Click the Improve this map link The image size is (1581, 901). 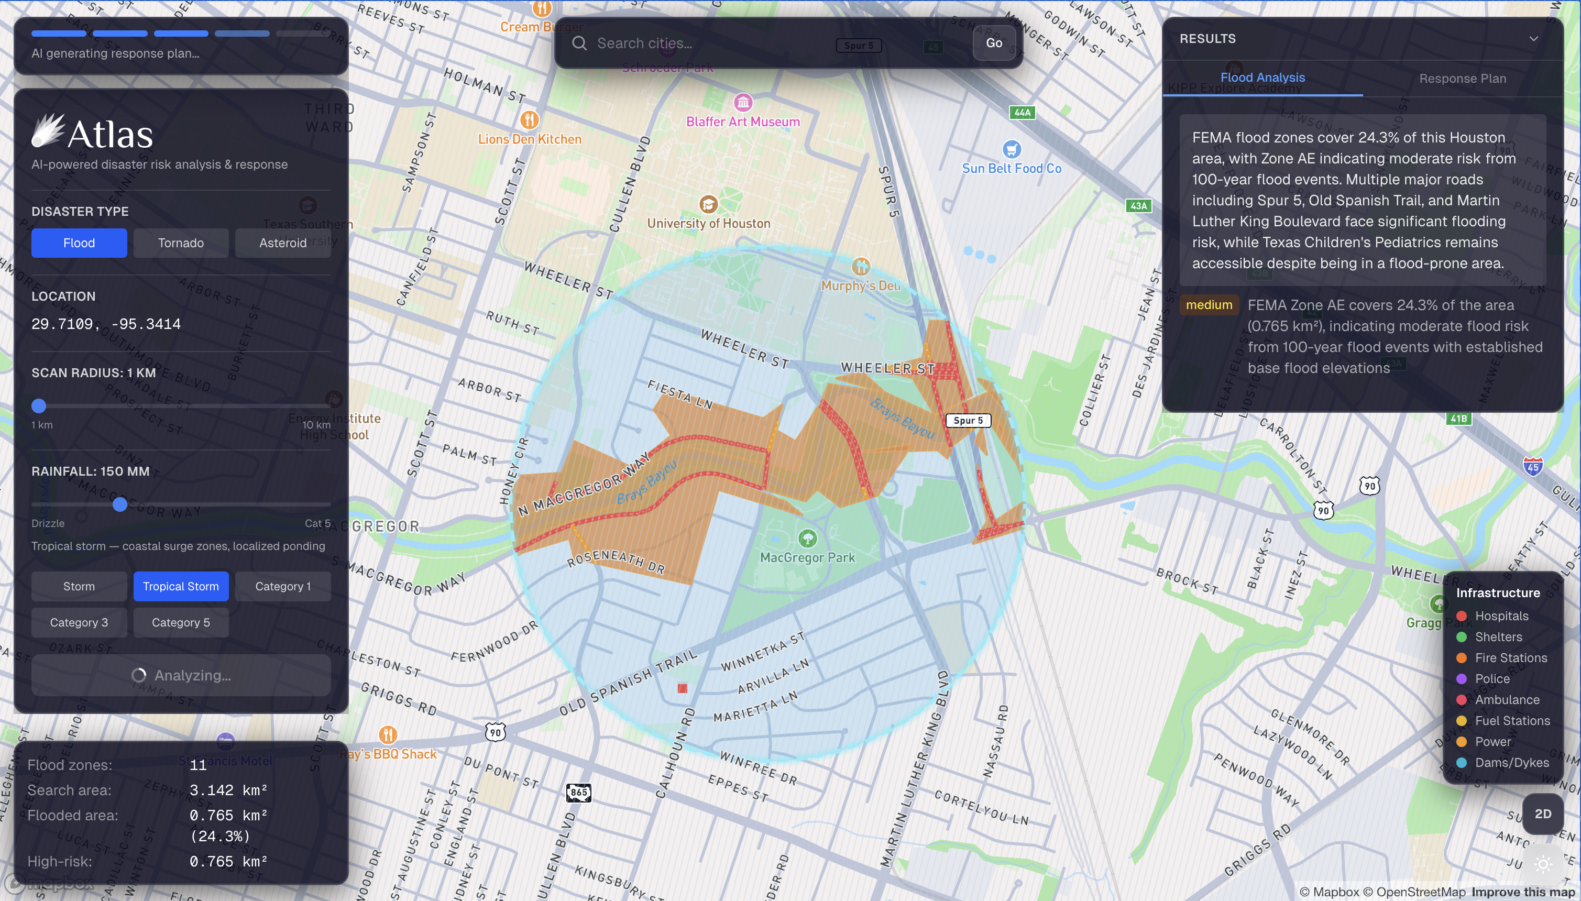(1523, 892)
